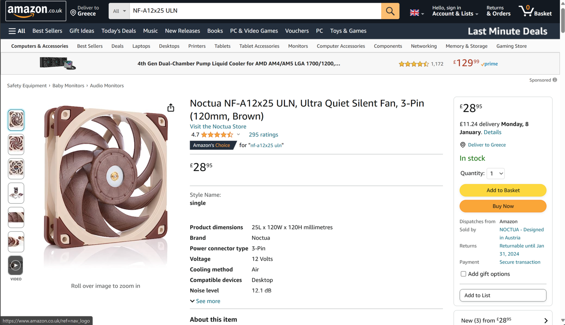Image resolution: width=565 pixels, height=325 pixels.
Task: Tick the Add gift options checkbox
Action: pos(463,274)
